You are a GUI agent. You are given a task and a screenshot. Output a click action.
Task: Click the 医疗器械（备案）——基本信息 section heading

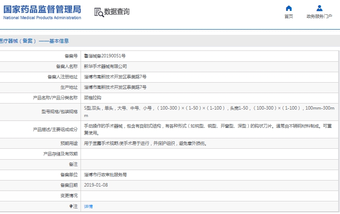34,41
